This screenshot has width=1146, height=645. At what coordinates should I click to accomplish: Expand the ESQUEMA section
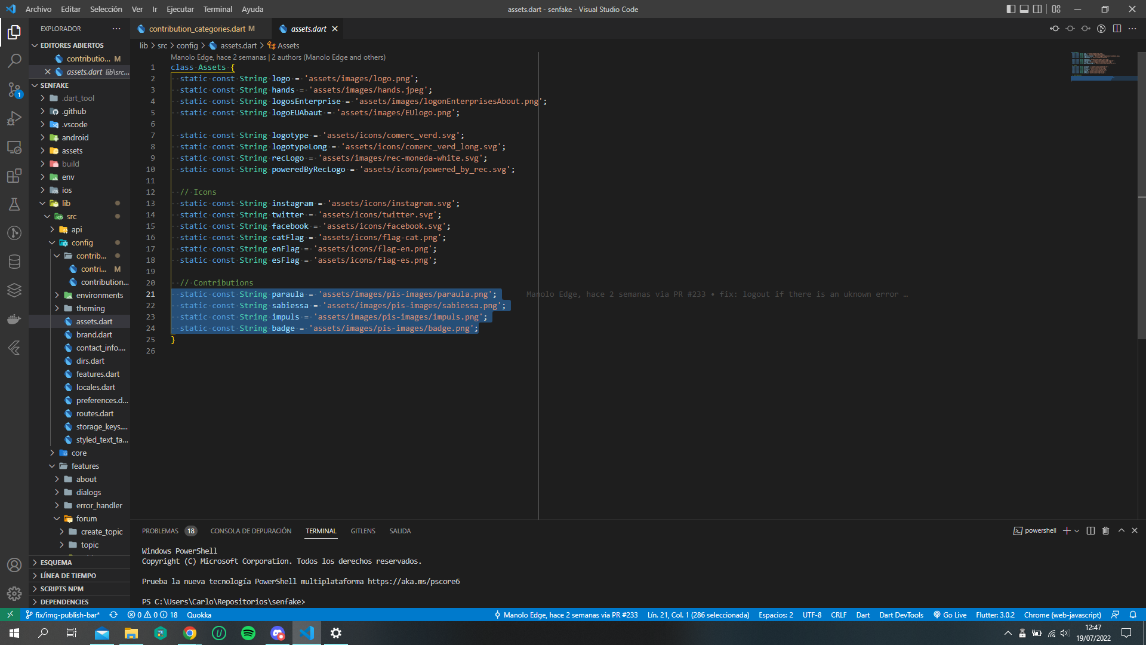coord(79,563)
